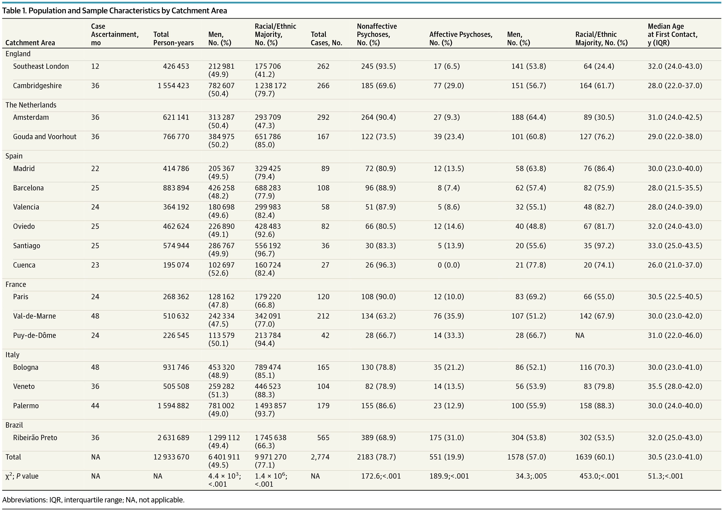Click the 'Paris' row label

21,297
